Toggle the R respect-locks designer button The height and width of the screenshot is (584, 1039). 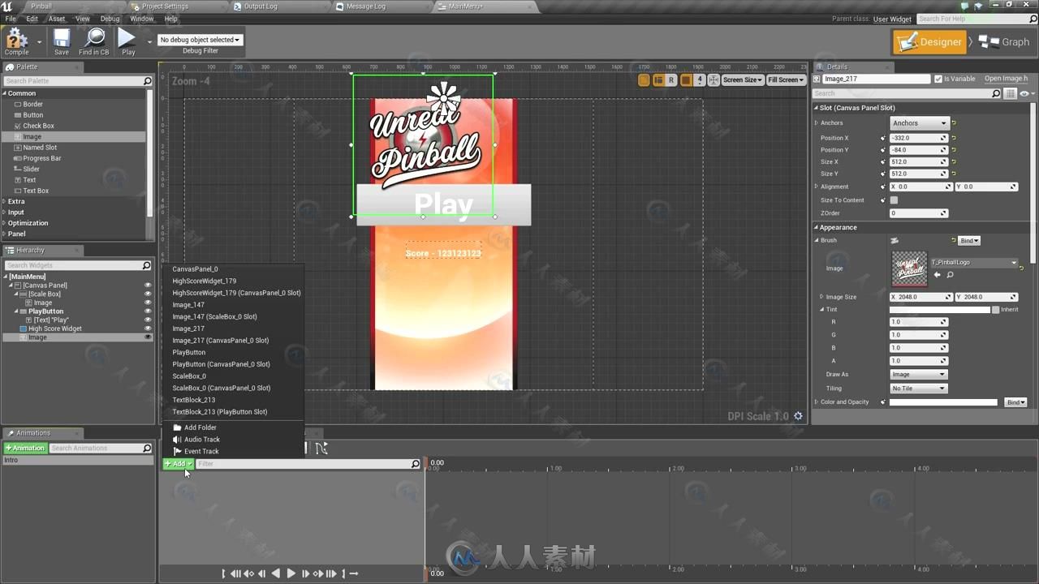[671, 80]
